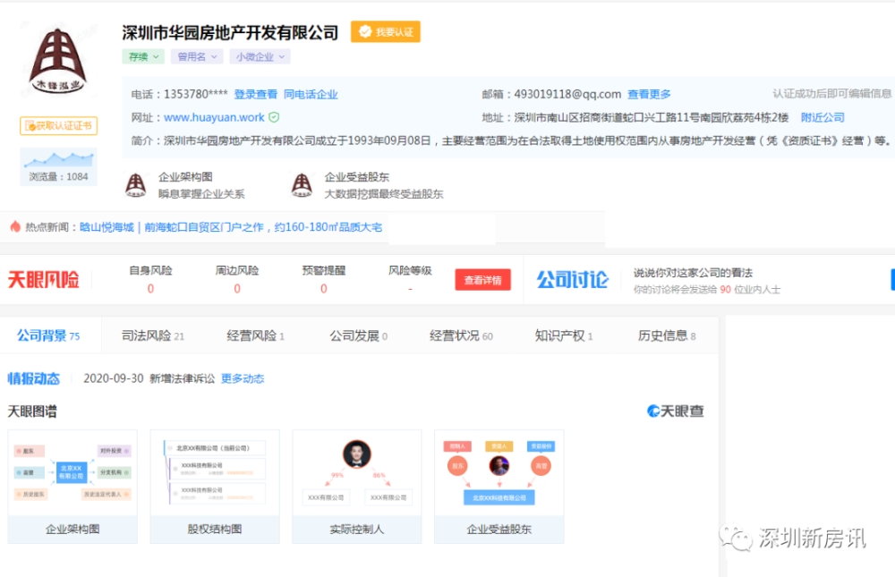Viewport: 895px width, 577px height.
Task: Click the 新增法律诉讼 news entry
Action: [182, 378]
